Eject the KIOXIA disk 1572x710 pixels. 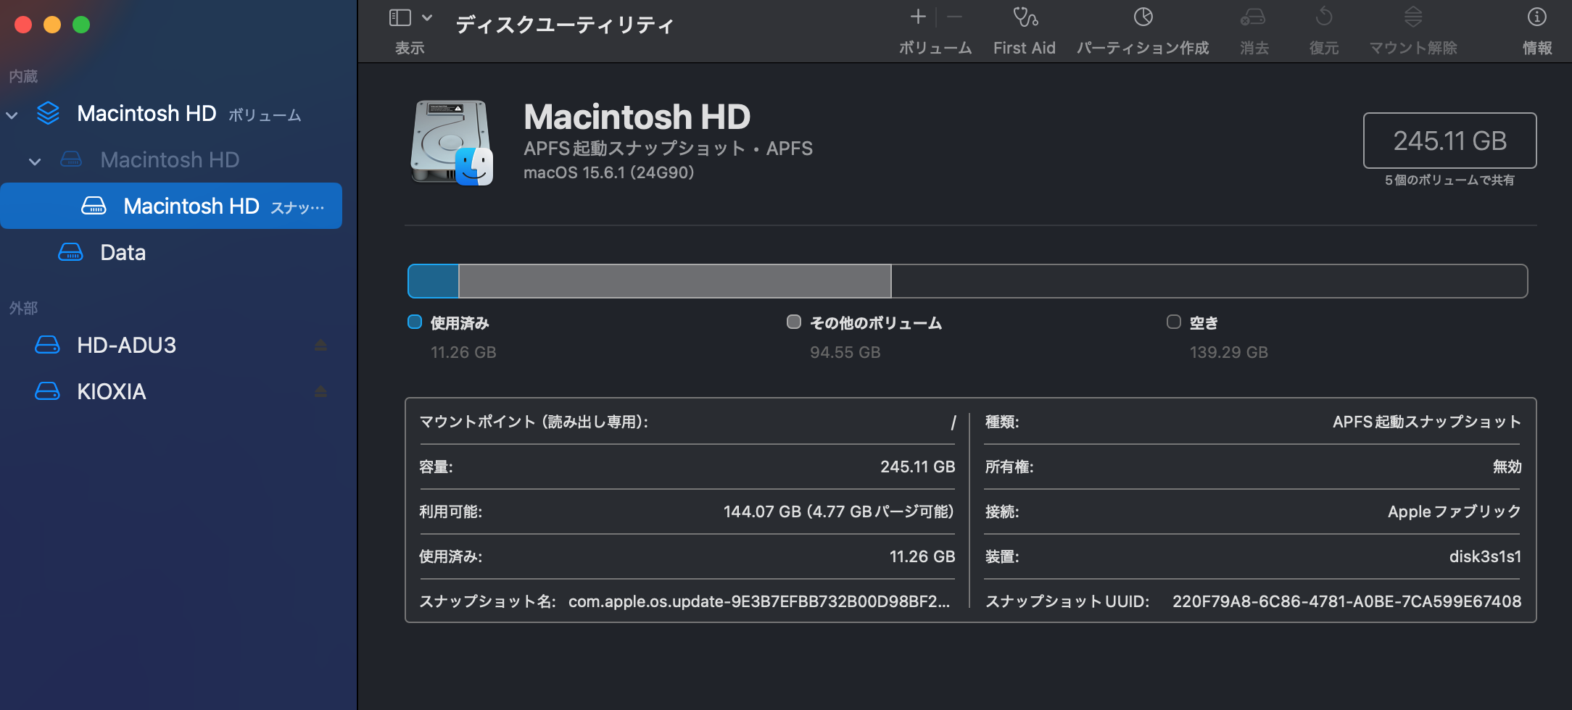point(320,392)
